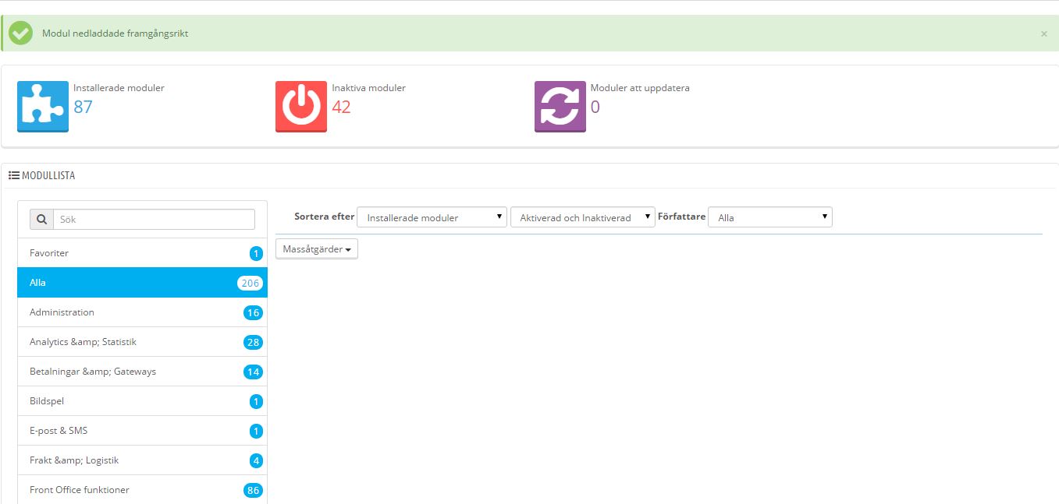1059x504 pixels.
Task: Click the inactive modules count 42
Action: click(x=341, y=107)
